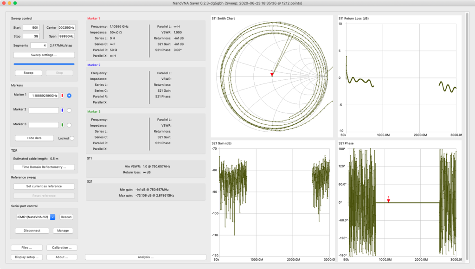Click the sweep Stop frequency field

click(31, 36)
